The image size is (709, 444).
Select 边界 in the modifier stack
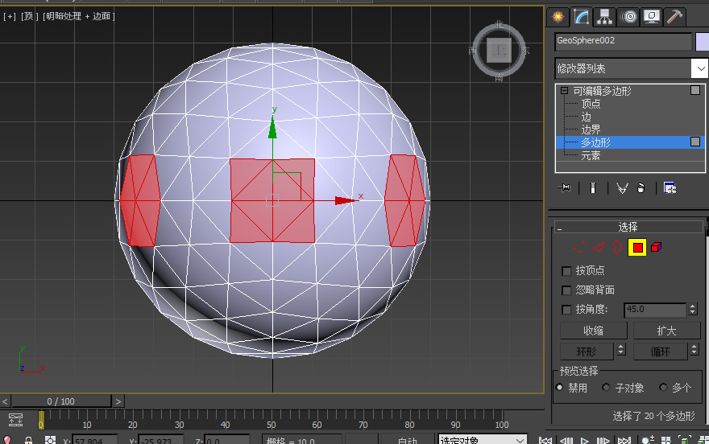pyautogui.click(x=591, y=129)
